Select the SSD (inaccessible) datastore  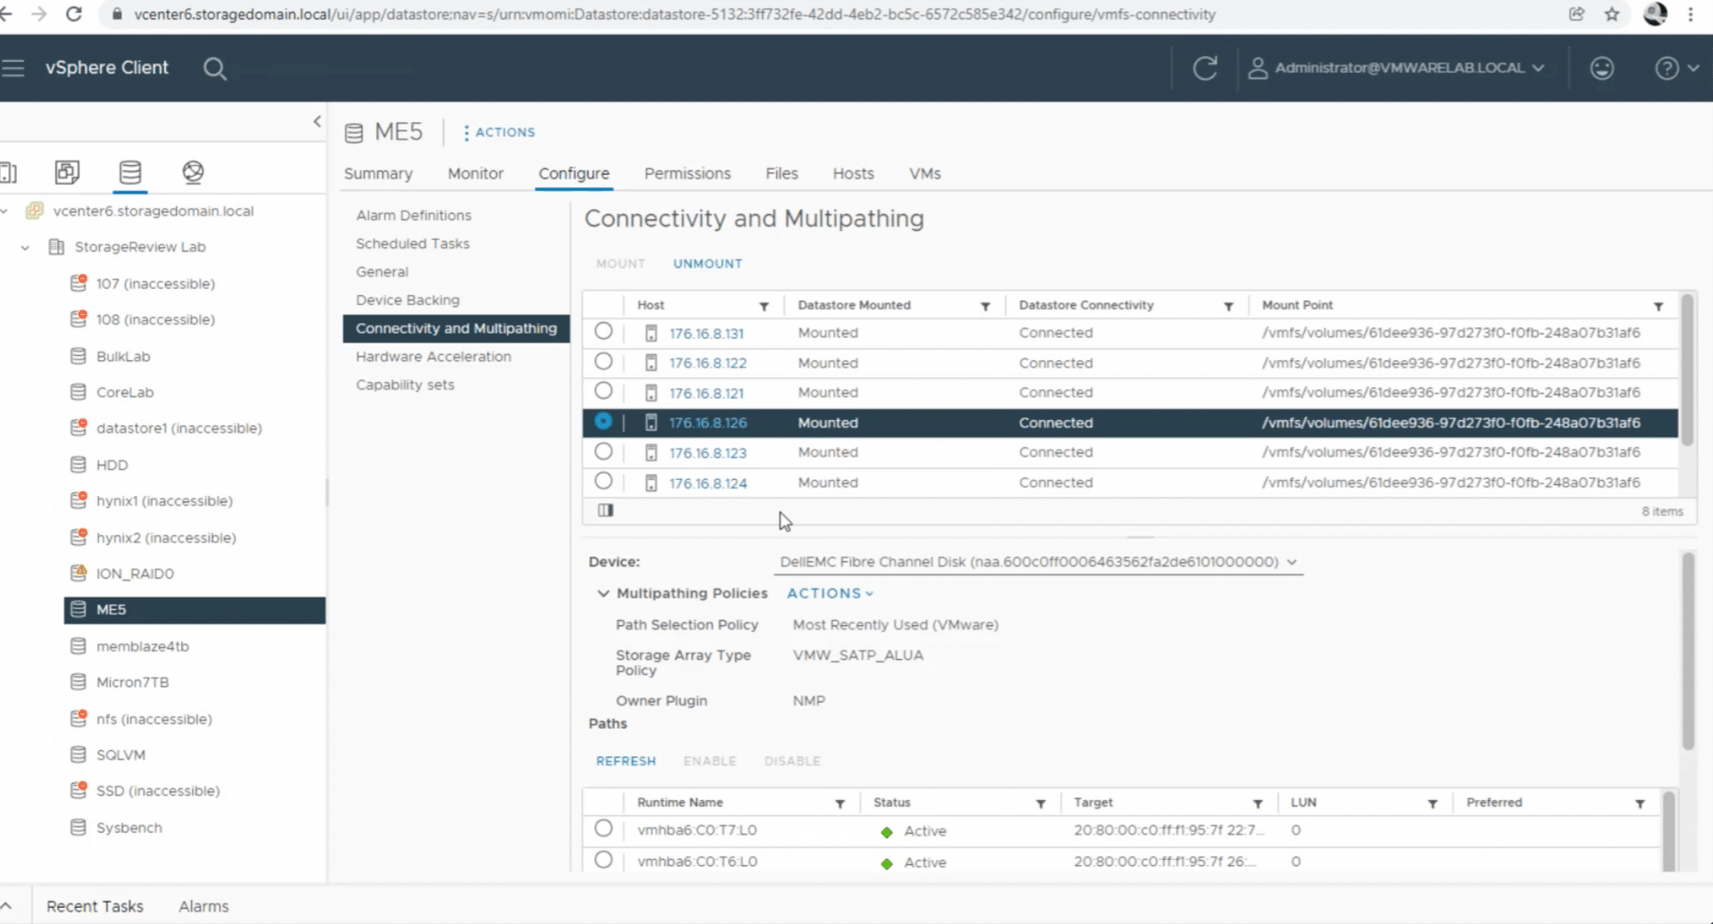pos(158,791)
